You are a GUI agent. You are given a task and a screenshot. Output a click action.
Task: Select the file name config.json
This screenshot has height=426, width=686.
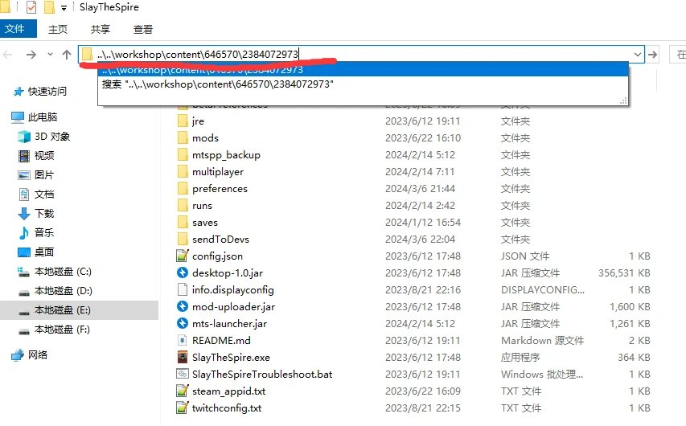pos(217,256)
